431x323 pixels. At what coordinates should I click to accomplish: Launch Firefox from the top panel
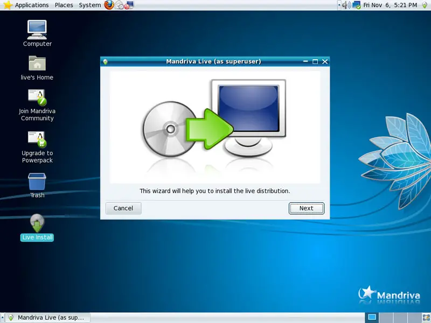[x=109, y=5]
